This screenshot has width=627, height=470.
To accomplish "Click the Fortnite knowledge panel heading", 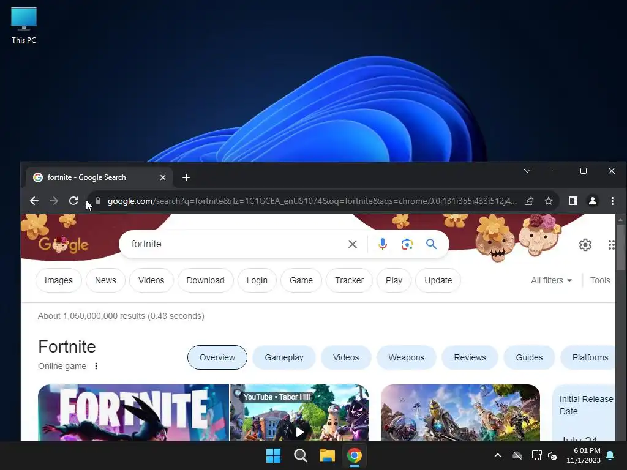I will point(67,346).
